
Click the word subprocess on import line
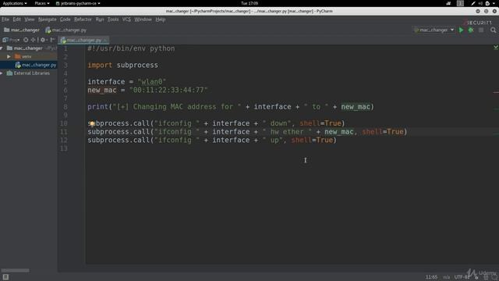coord(137,65)
